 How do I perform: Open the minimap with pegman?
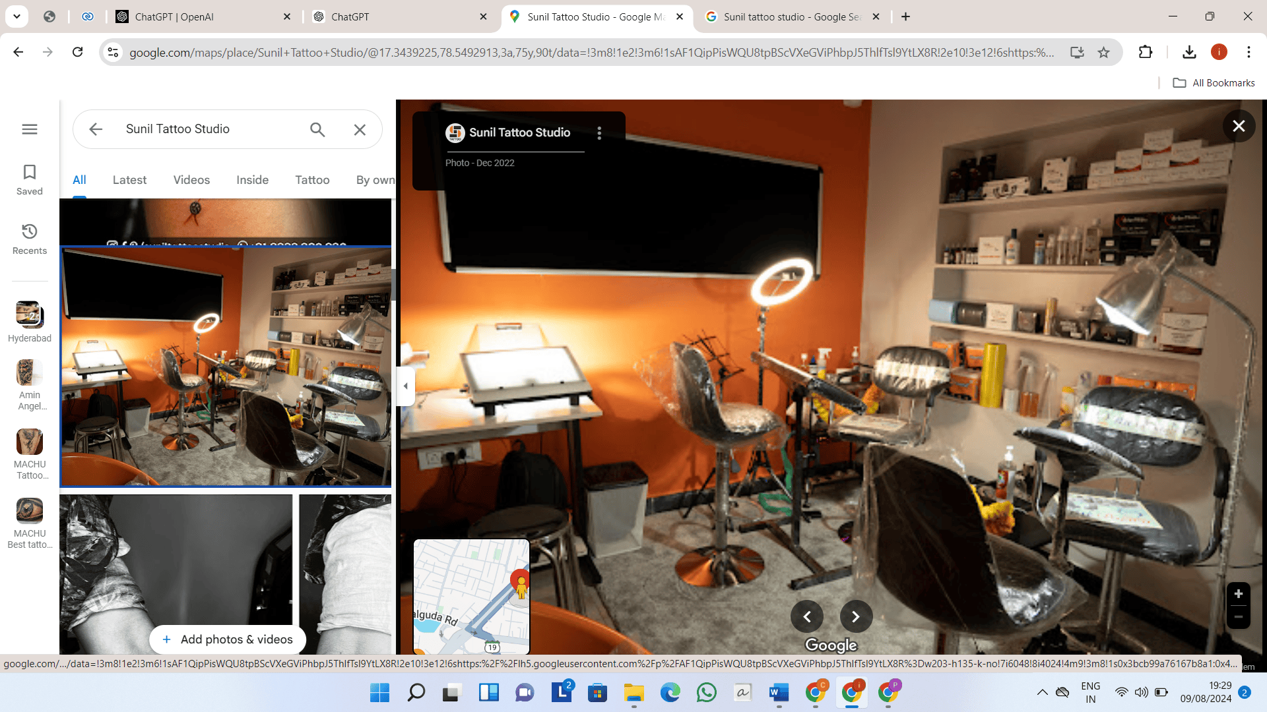[471, 596]
